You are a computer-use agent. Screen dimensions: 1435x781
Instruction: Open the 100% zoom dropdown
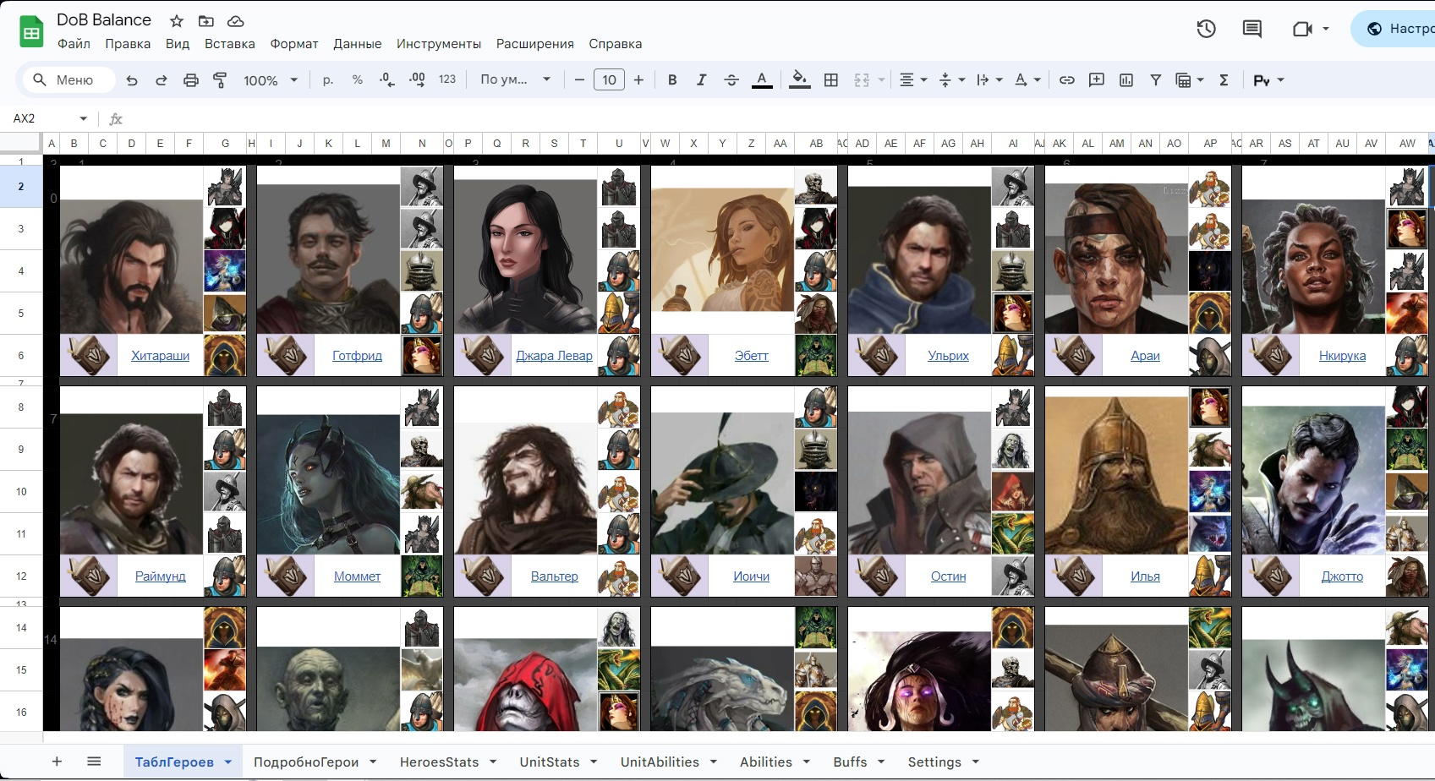pyautogui.click(x=271, y=80)
